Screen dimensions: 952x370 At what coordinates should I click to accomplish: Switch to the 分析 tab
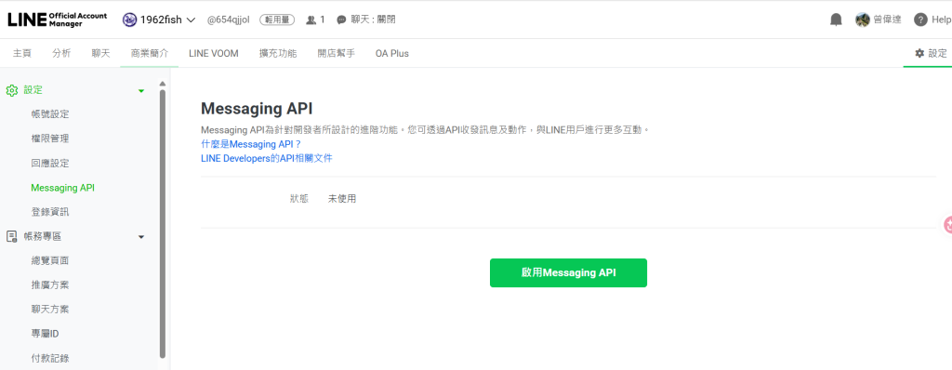coord(61,54)
